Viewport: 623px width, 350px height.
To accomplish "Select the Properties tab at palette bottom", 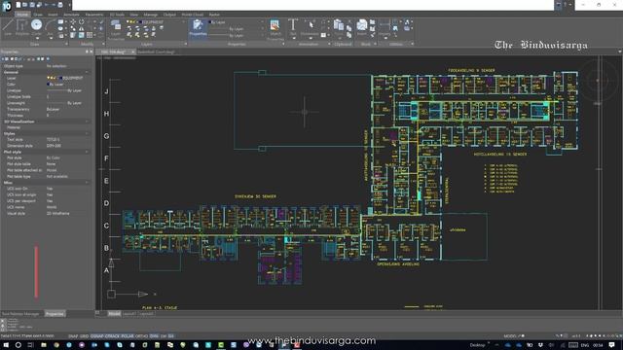I will (55, 314).
